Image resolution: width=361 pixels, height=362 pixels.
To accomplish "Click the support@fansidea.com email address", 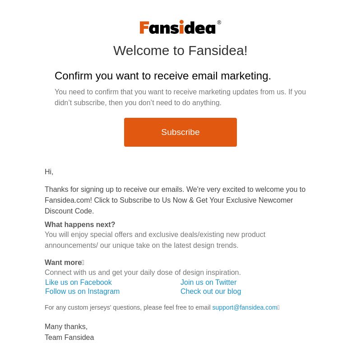I will 245,307.
